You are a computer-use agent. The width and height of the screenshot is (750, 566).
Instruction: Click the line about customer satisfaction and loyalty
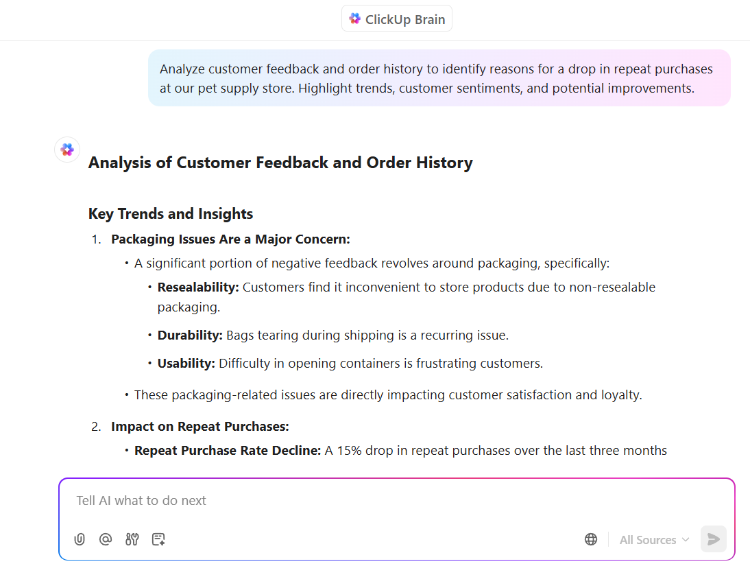[388, 395]
